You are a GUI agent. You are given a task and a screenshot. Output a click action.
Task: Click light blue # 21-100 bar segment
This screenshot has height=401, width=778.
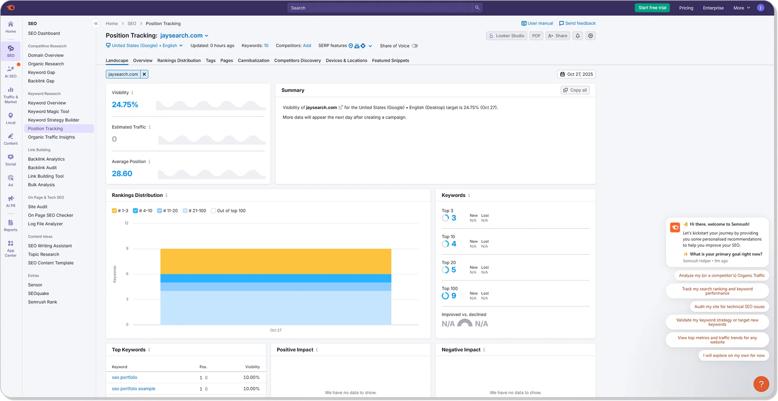click(276, 307)
